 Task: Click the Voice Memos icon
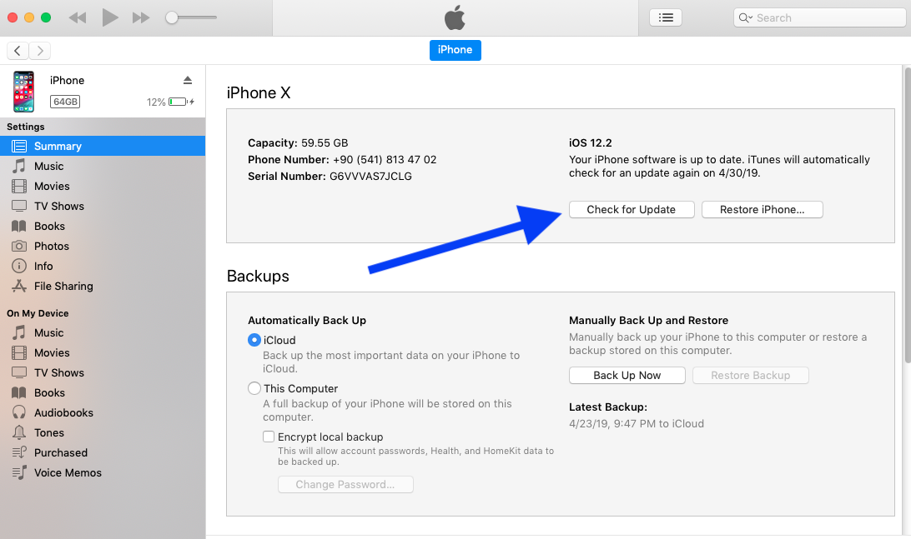(x=19, y=472)
